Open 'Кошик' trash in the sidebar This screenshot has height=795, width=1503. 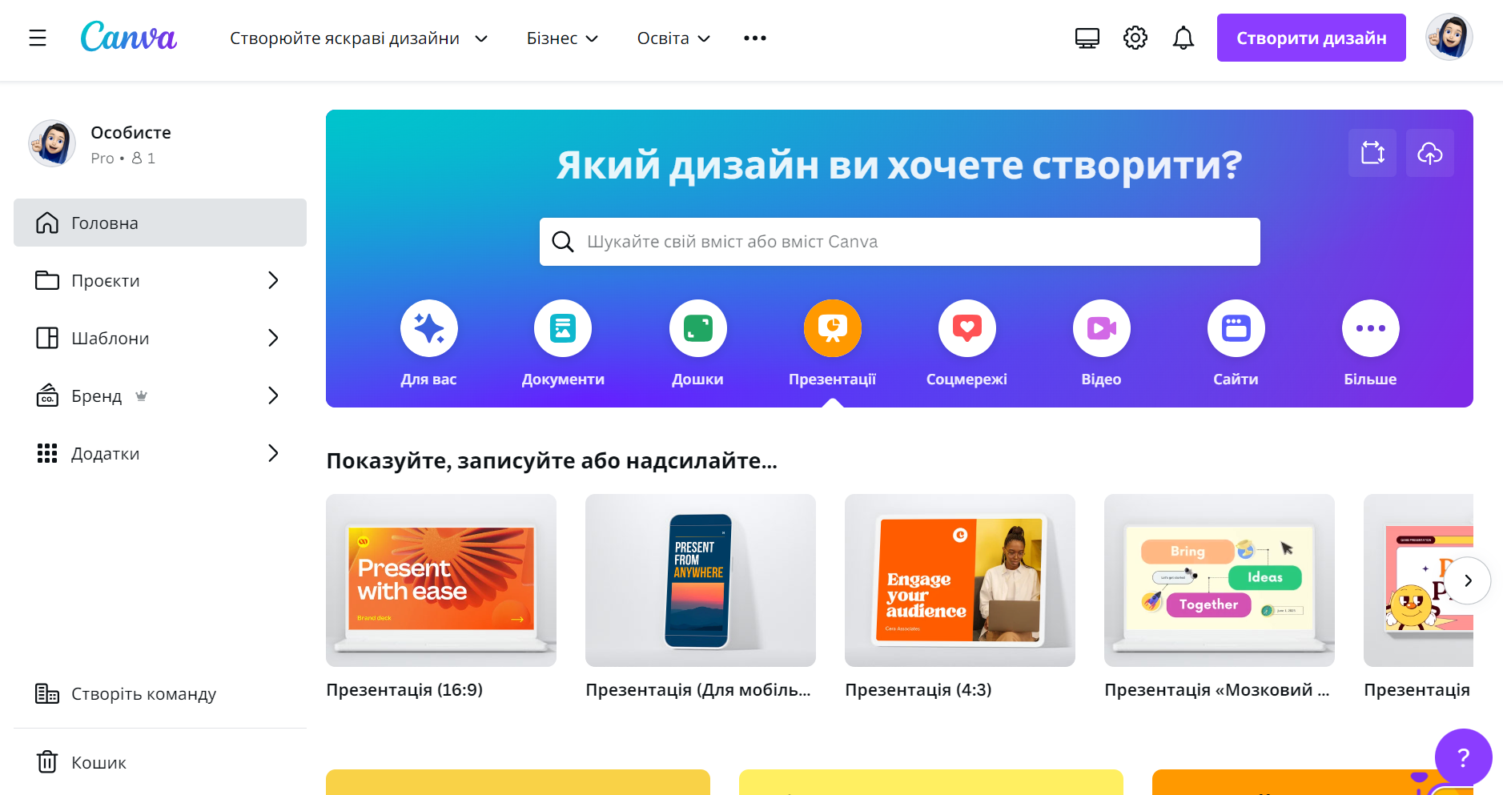click(x=160, y=762)
